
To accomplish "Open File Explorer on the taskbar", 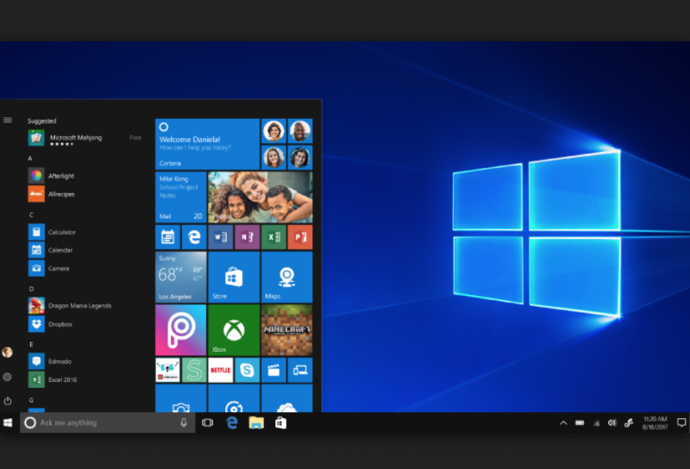I will [x=256, y=422].
